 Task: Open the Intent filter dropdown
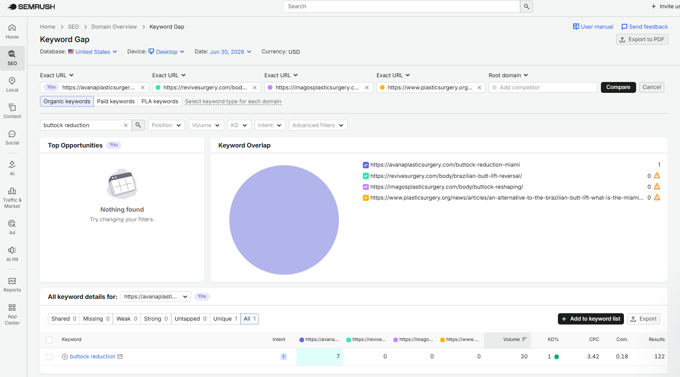pyautogui.click(x=270, y=125)
